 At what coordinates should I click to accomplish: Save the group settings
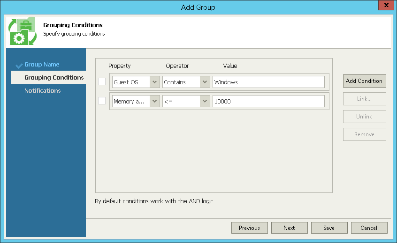(x=329, y=228)
